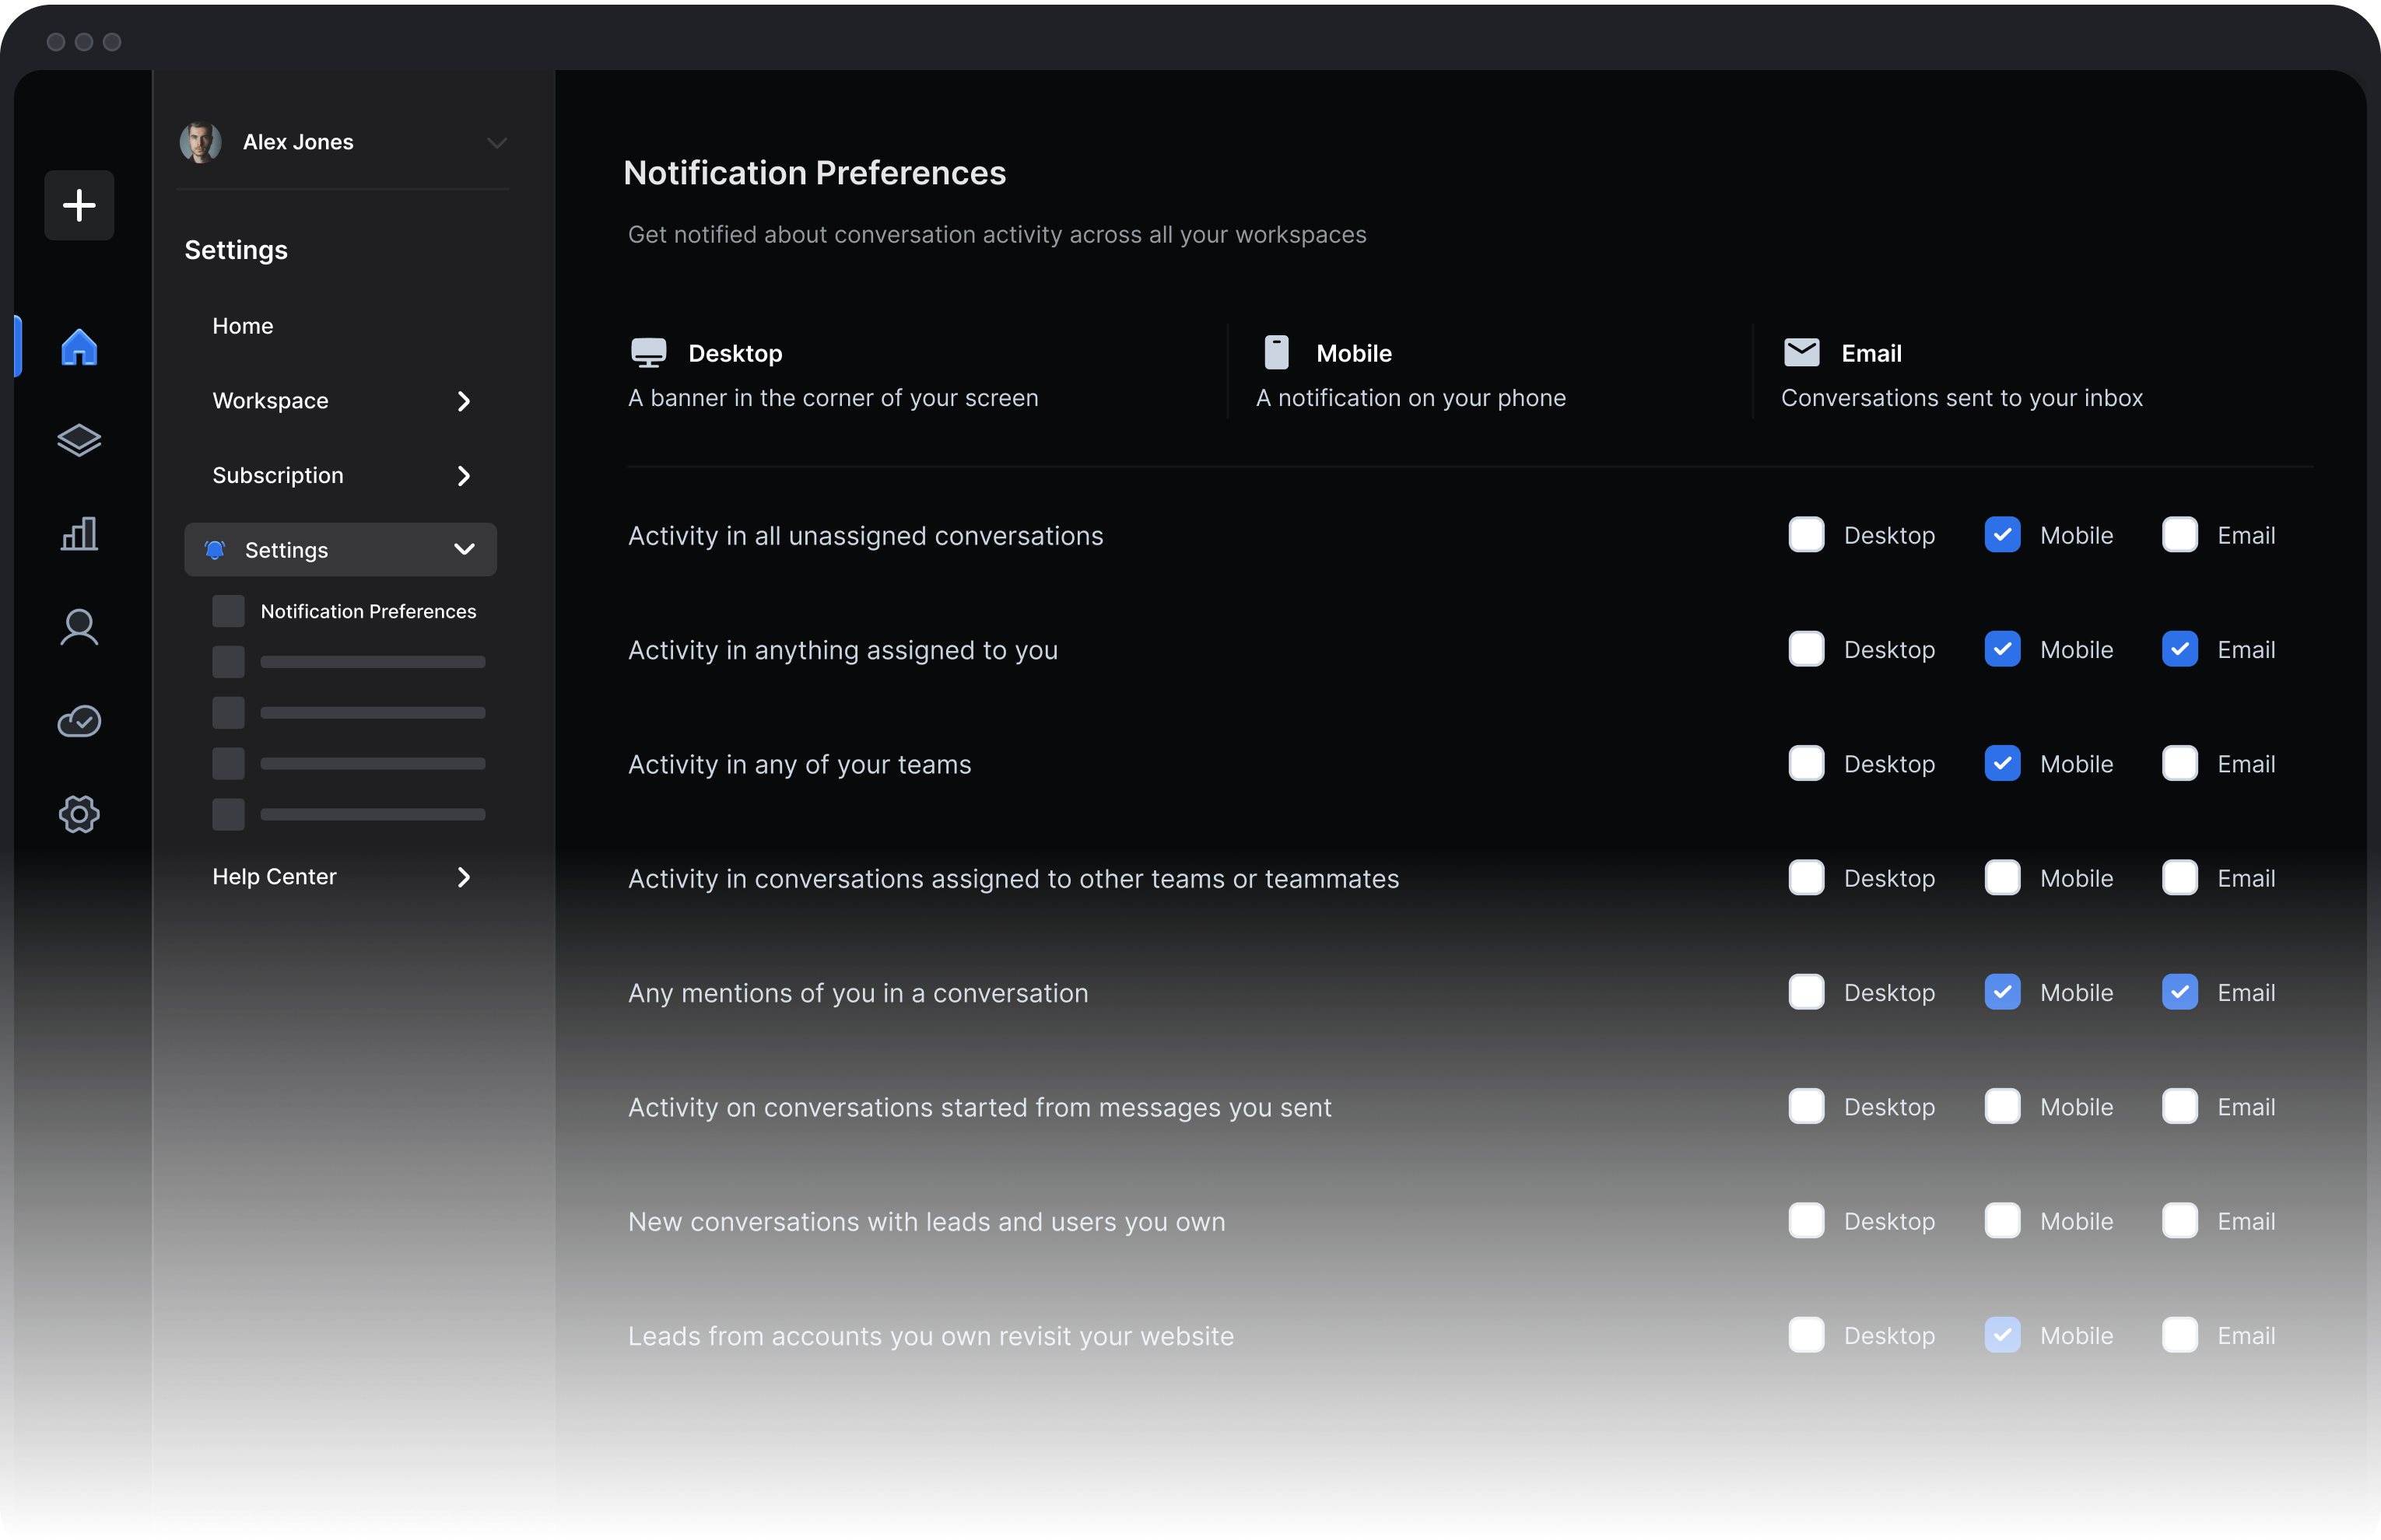Expand the Alex Jones account dropdown
Image resolution: width=2381 pixels, height=1540 pixels.
(x=496, y=142)
